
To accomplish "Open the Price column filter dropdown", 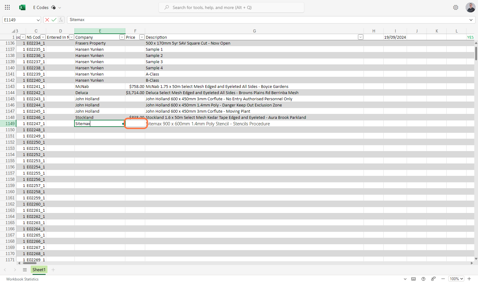I will point(142,37).
